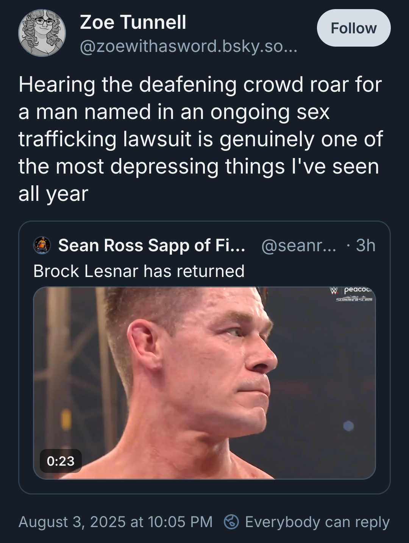Image resolution: width=409 pixels, height=543 pixels.
Task: Play the quoted video thumbnail
Action: (x=204, y=383)
